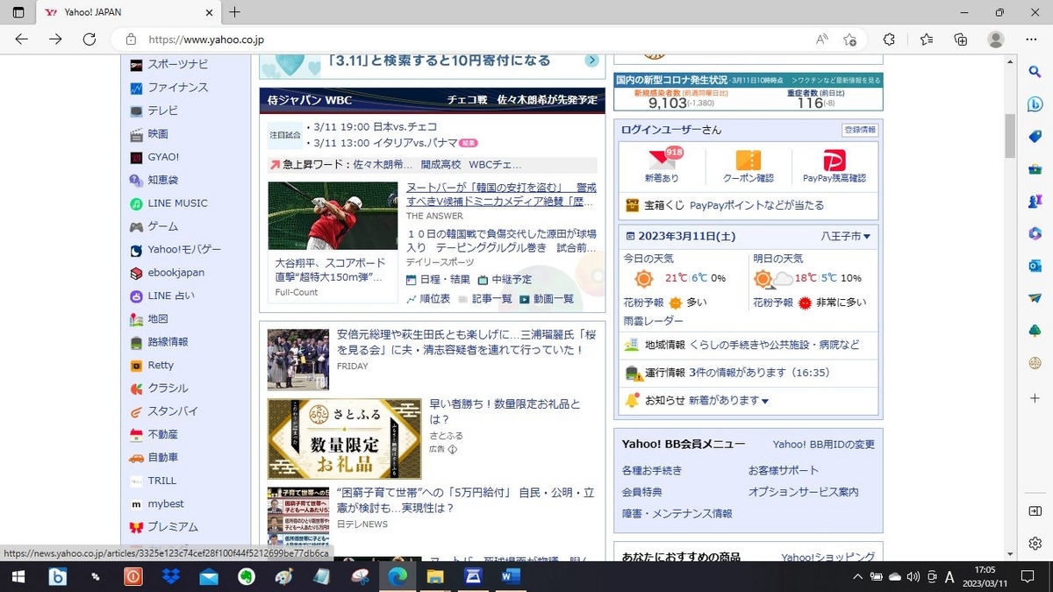Open Yahoo! BB用IDの変更 link
Screen dimensions: 1053x592
(824, 445)
